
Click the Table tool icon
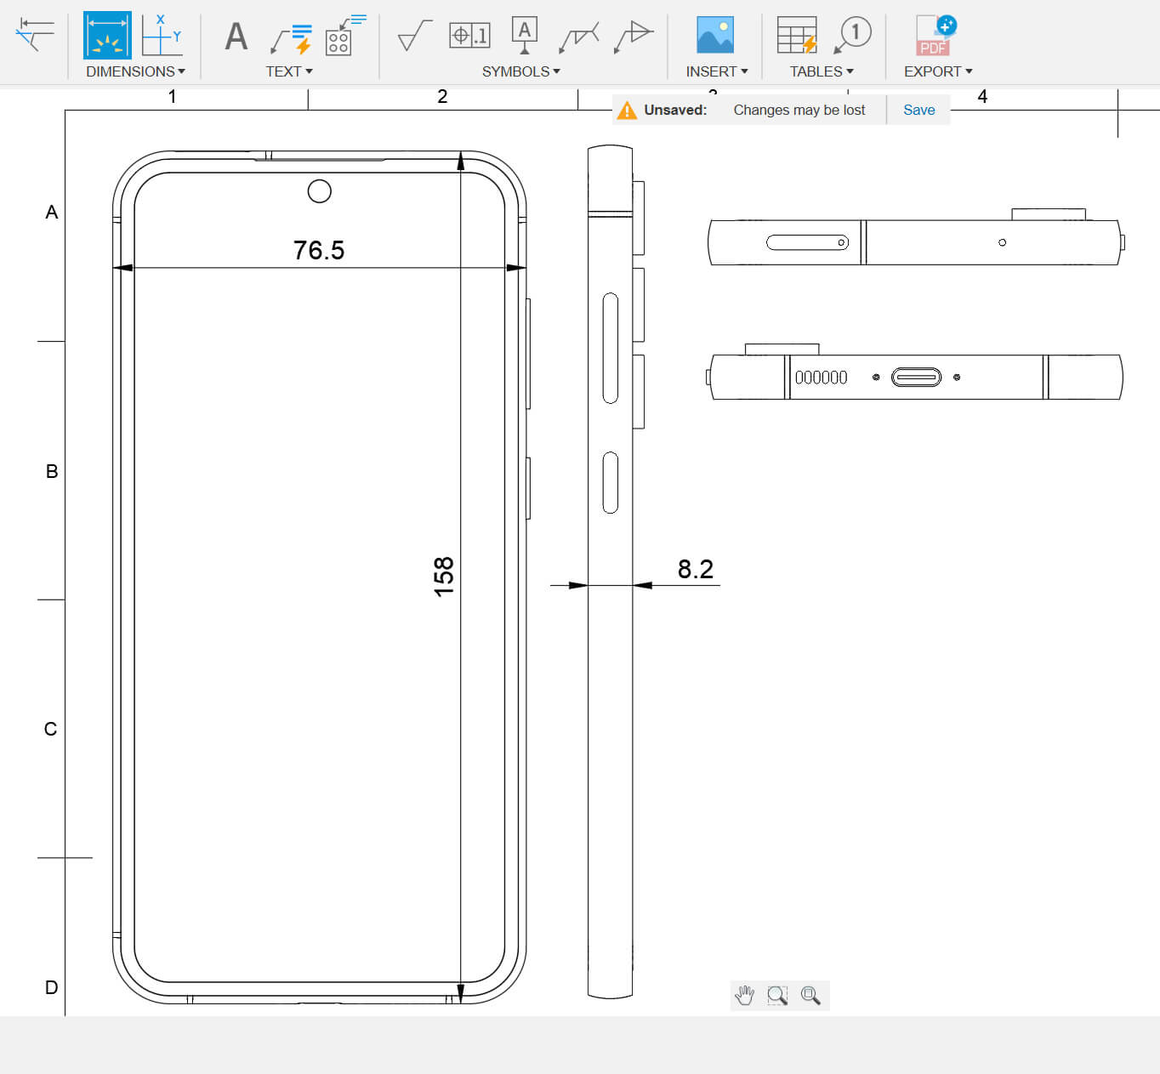(x=797, y=36)
